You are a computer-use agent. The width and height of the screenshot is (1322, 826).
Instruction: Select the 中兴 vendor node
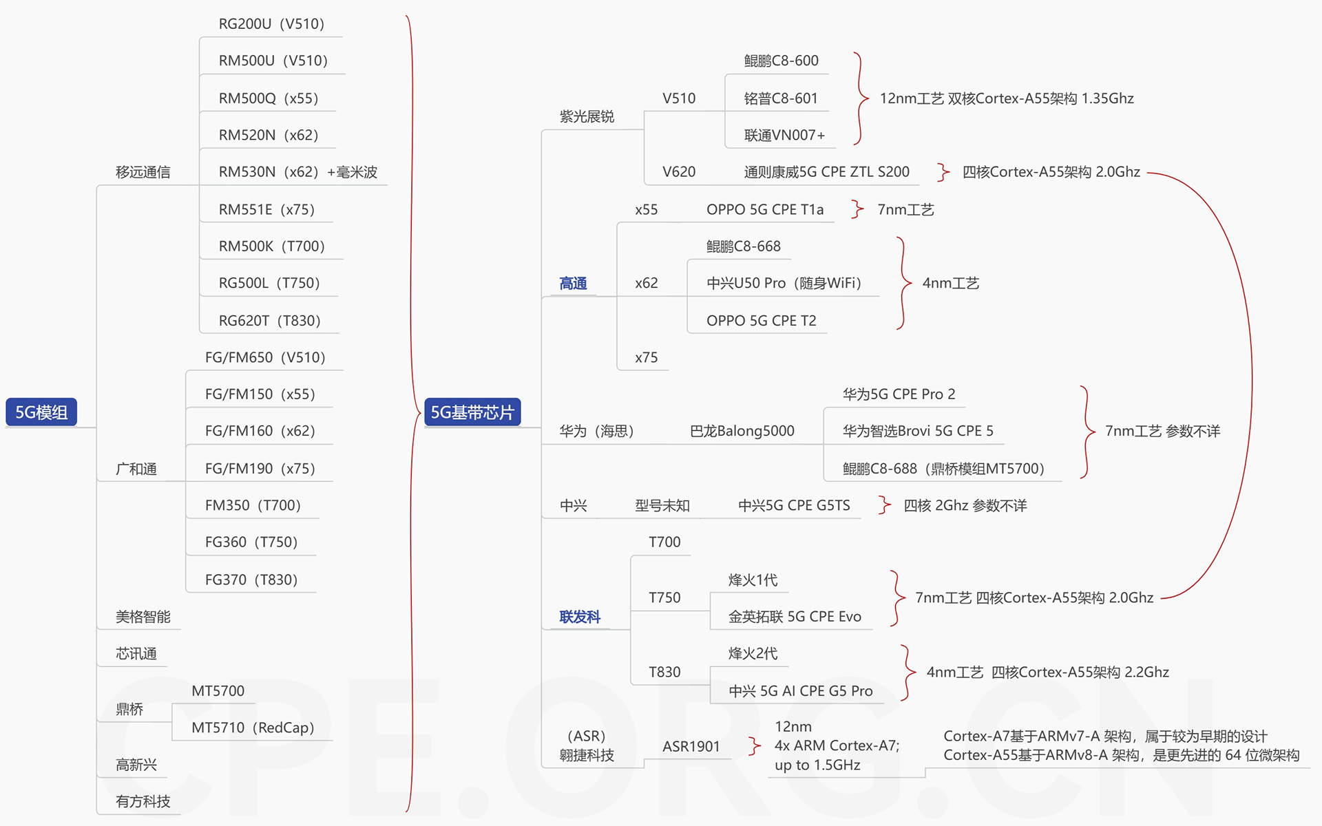(573, 506)
